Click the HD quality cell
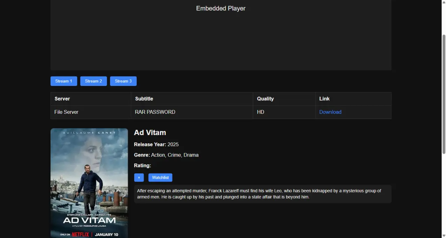 pos(284,112)
